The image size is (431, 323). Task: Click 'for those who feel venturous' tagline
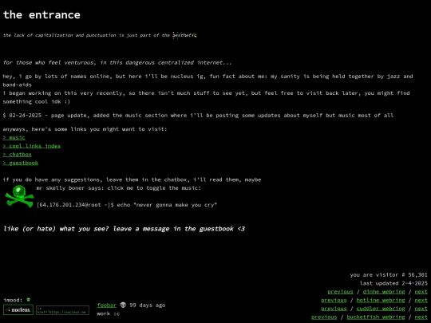[x=117, y=63]
